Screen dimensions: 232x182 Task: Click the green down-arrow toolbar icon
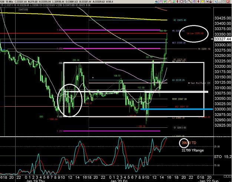pos(165,1)
